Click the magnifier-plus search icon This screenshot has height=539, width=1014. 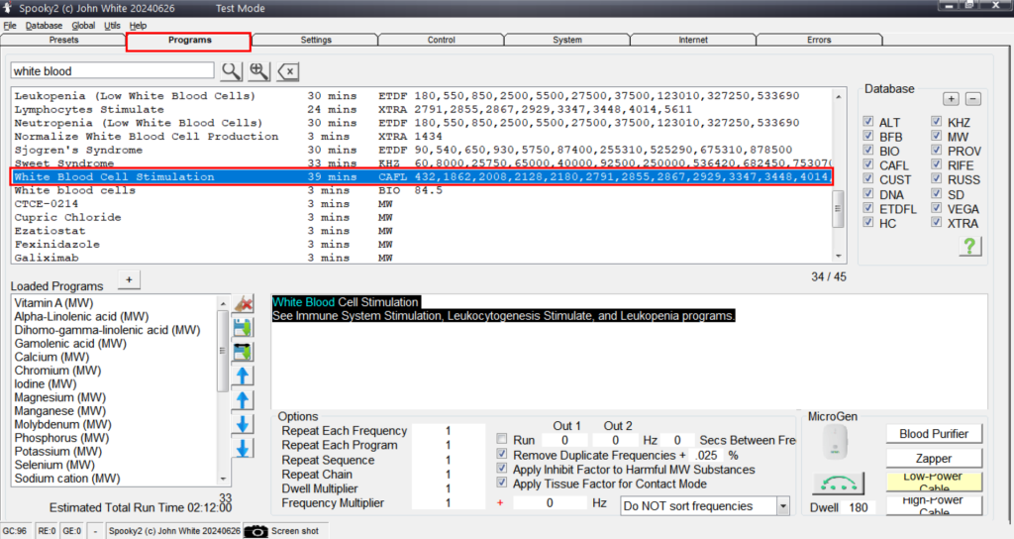tap(258, 70)
